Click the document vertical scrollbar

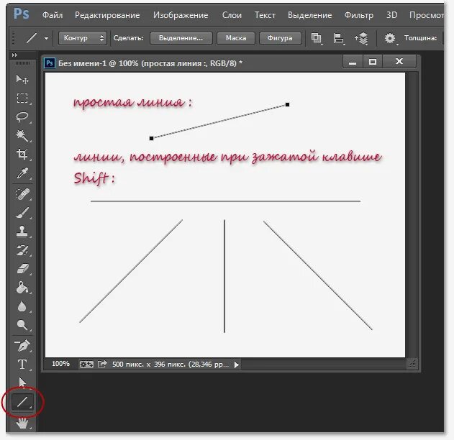pyautogui.click(x=412, y=215)
